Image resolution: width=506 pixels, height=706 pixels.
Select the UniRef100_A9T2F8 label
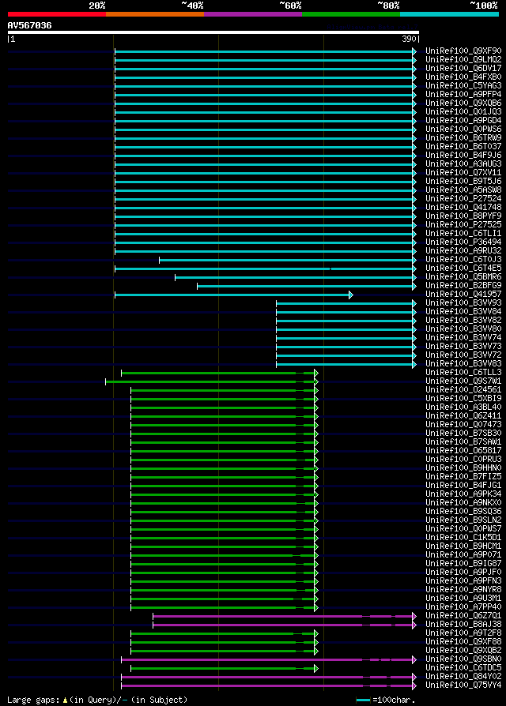463,633
